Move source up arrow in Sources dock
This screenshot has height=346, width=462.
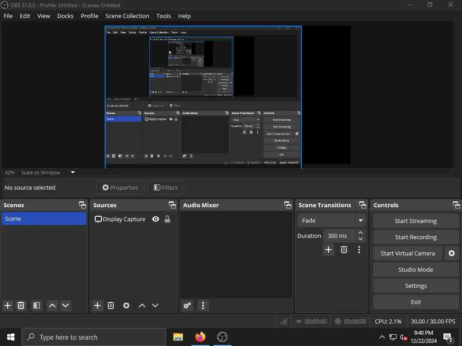point(142,305)
